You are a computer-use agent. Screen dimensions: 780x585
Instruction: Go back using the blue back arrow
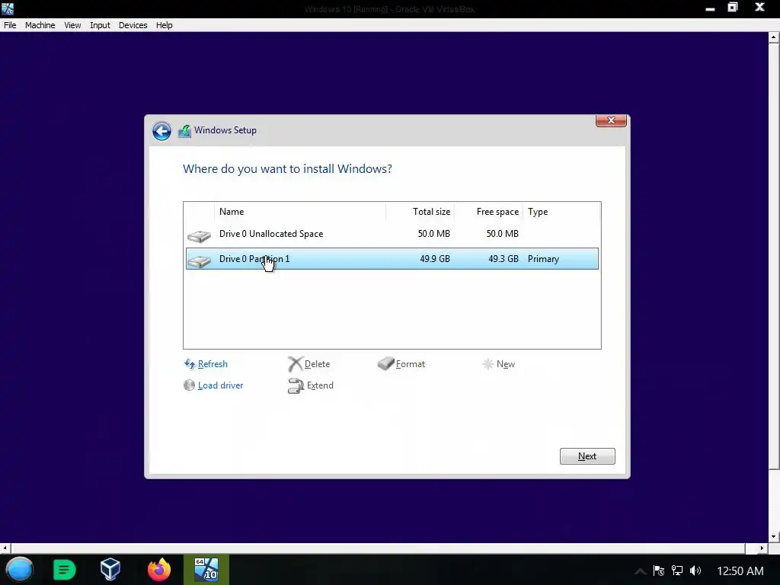[x=161, y=131]
